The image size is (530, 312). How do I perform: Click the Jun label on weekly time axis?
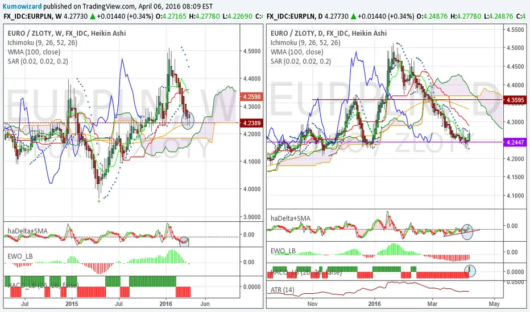[205, 303]
